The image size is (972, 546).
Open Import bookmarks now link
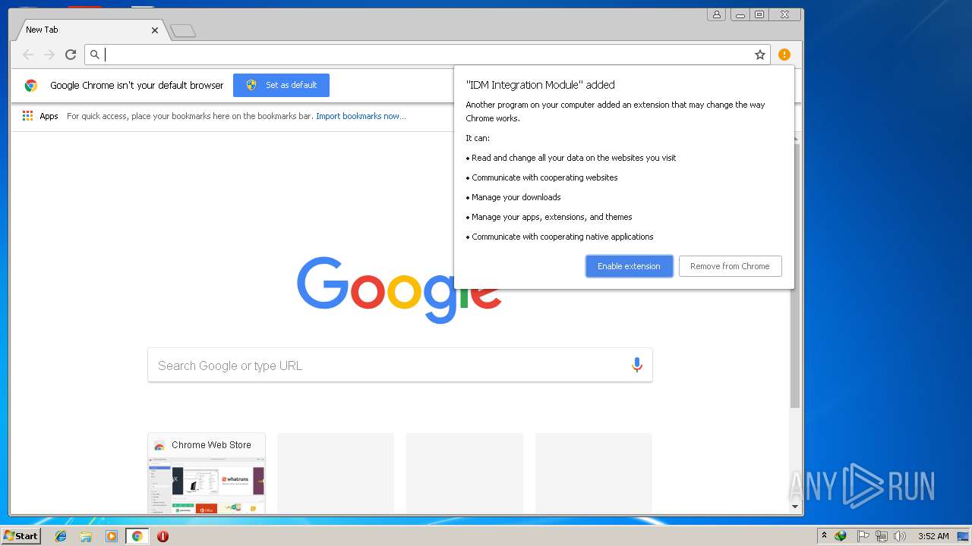click(x=361, y=116)
